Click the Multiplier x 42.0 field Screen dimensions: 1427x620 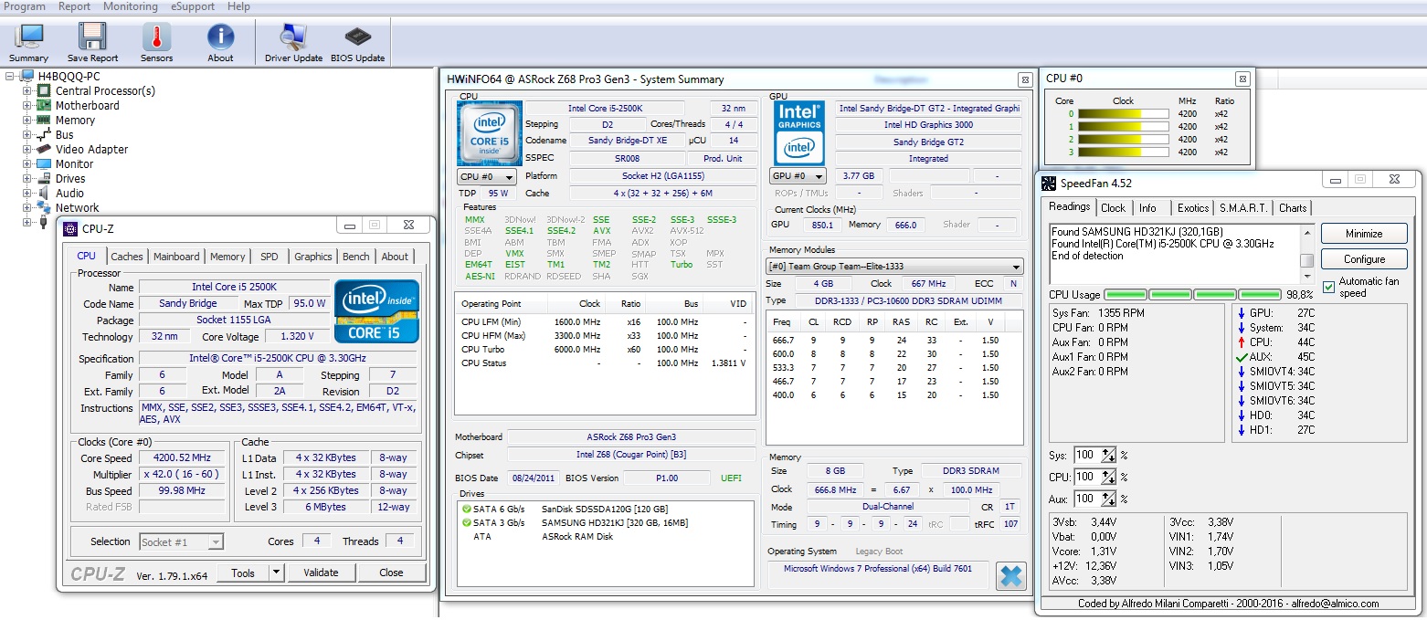(183, 474)
